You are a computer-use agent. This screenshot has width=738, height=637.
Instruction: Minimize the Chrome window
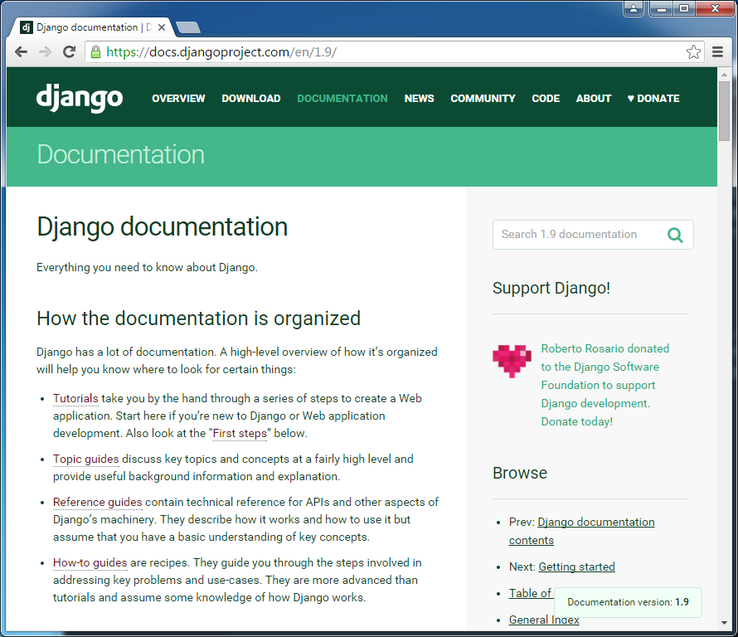(662, 8)
